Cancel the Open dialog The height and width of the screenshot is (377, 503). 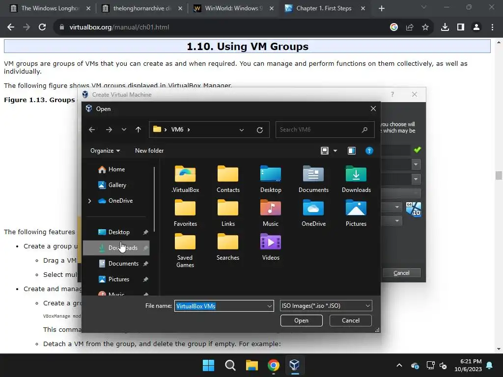click(350, 321)
